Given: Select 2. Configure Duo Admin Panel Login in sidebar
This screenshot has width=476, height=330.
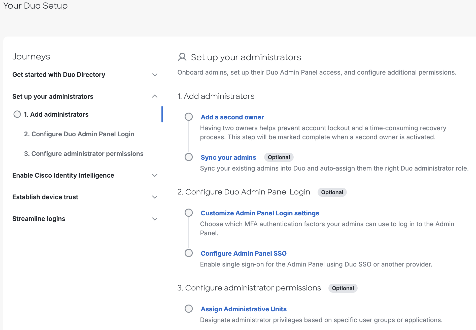Looking at the screenshot, I should click(79, 134).
